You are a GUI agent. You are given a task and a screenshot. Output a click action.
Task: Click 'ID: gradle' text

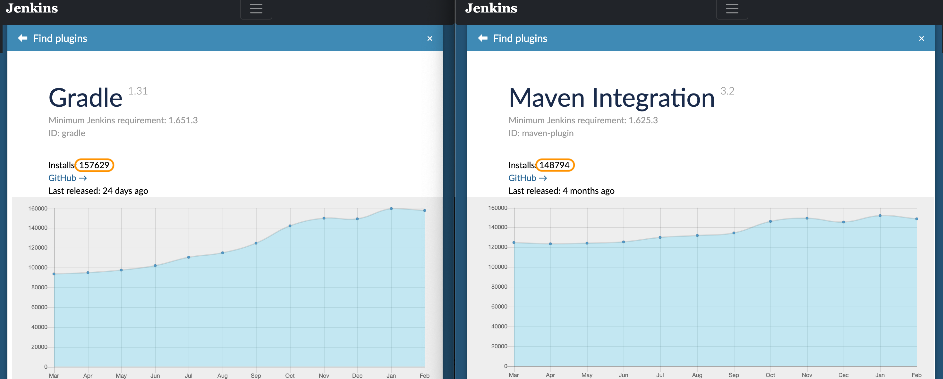tap(67, 133)
